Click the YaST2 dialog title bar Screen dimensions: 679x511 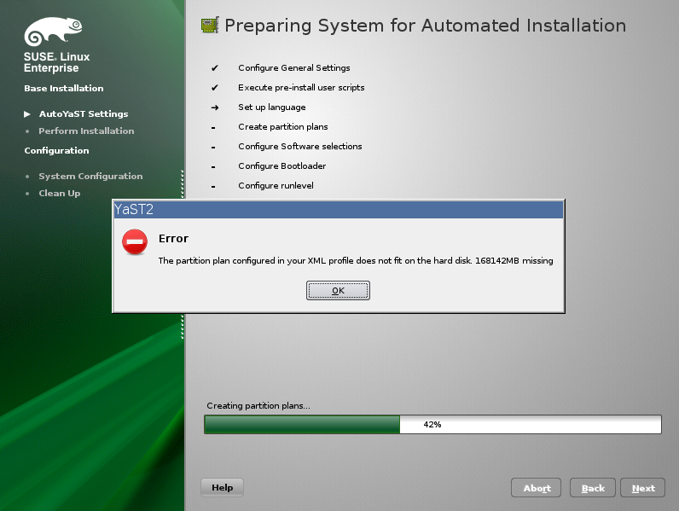point(338,210)
